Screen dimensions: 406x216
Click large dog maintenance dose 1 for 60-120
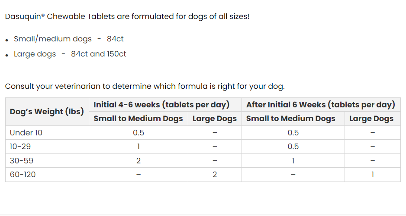(373, 175)
